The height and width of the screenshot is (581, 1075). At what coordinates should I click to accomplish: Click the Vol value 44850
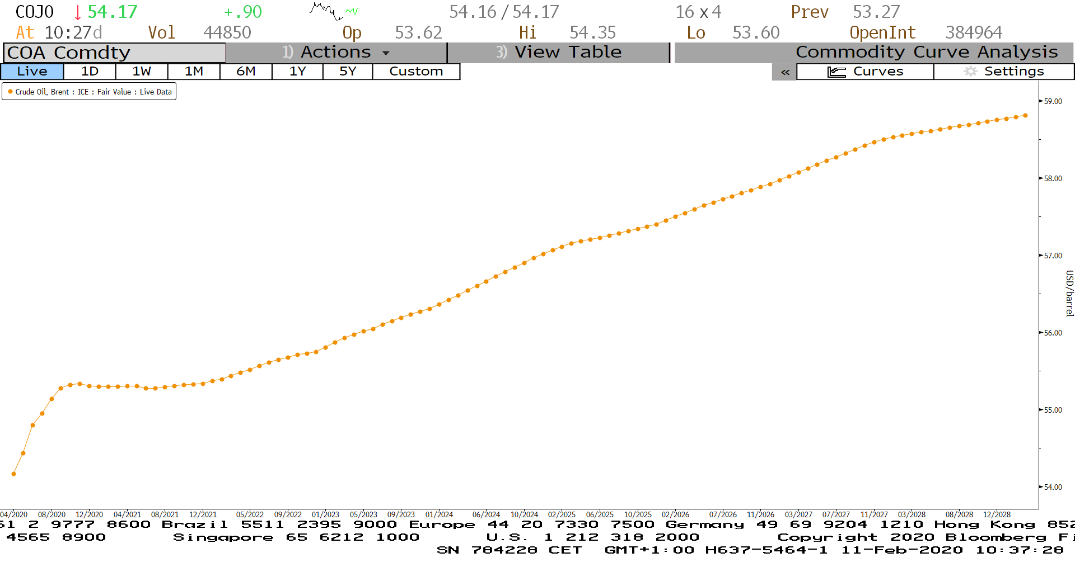pos(227,32)
